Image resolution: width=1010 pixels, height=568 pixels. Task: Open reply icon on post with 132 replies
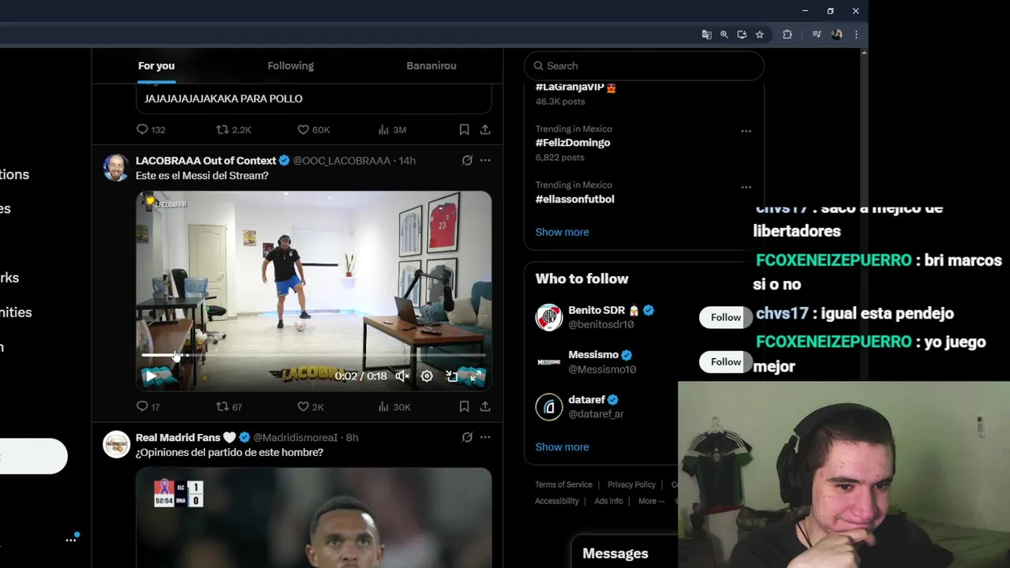[150, 129]
